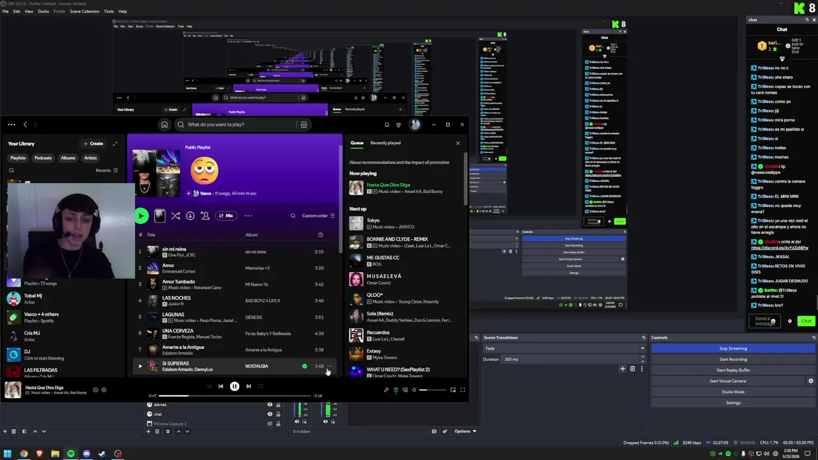Image resolution: width=818 pixels, height=460 pixels.
Task: Click Create in Your Library
Action: coord(93,144)
